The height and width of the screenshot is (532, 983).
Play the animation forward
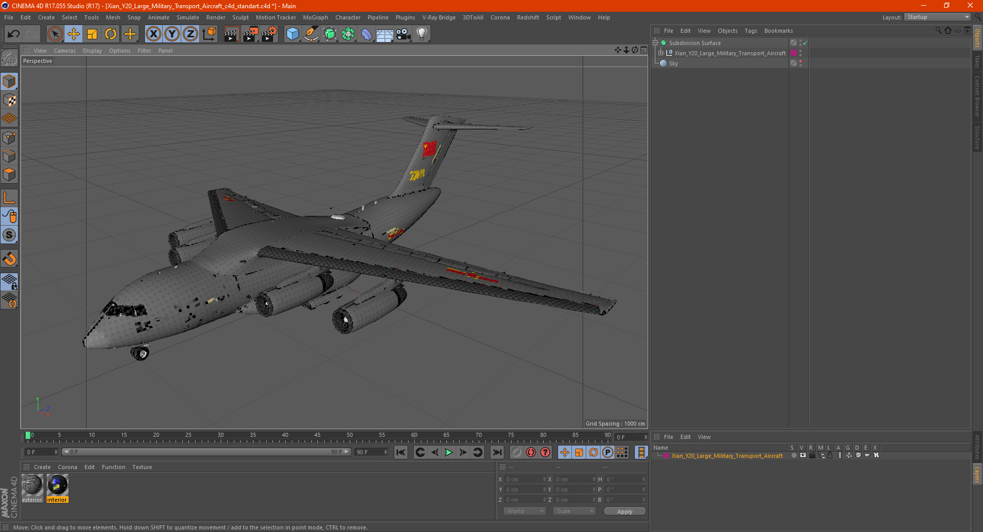coord(448,452)
